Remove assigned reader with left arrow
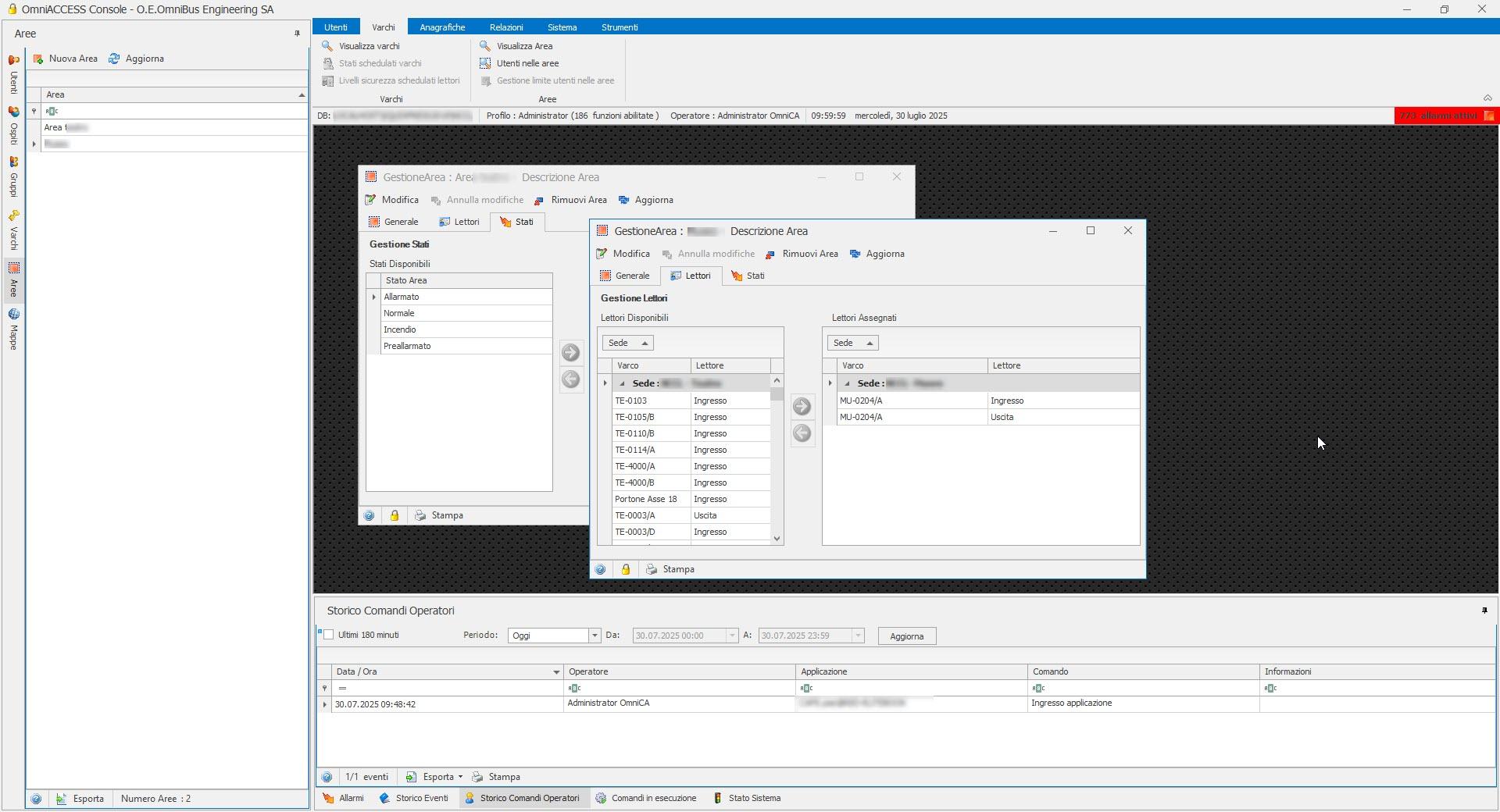 [x=802, y=433]
